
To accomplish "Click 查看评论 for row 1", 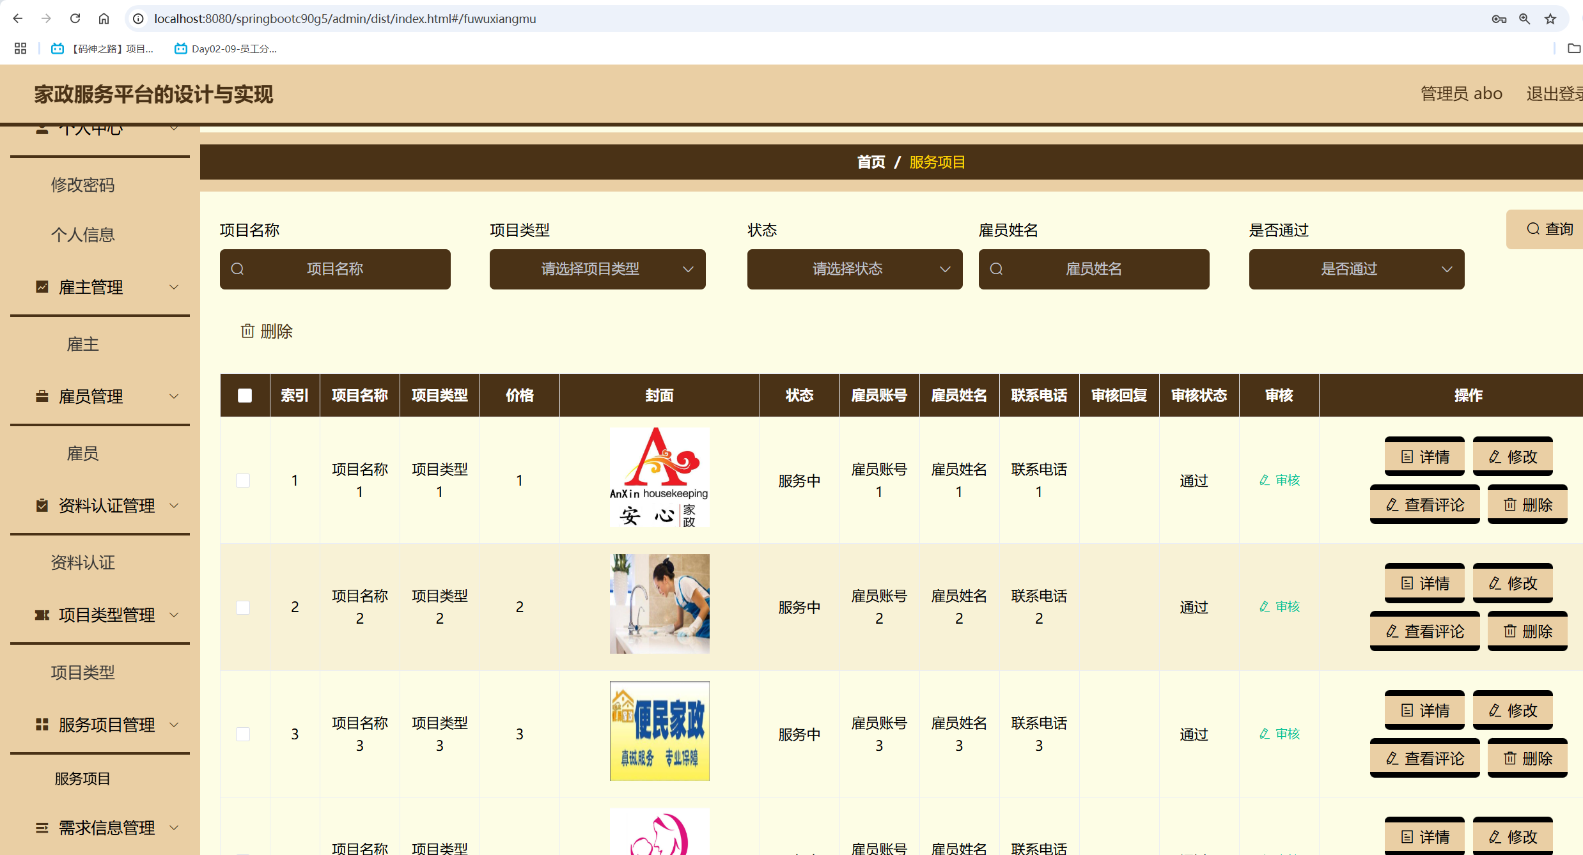I will [x=1425, y=504].
